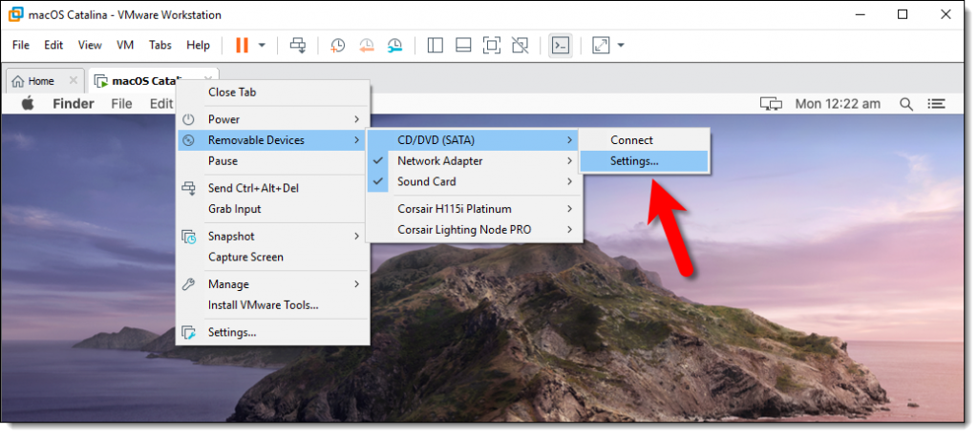Open Spotlight search magnifier icon
This screenshot has height=436, width=978.
click(906, 104)
